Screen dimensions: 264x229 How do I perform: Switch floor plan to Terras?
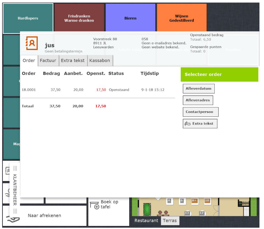tap(170, 221)
